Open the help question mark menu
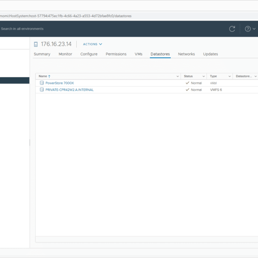Viewport: 258px width, 258px height. pos(250,29)
